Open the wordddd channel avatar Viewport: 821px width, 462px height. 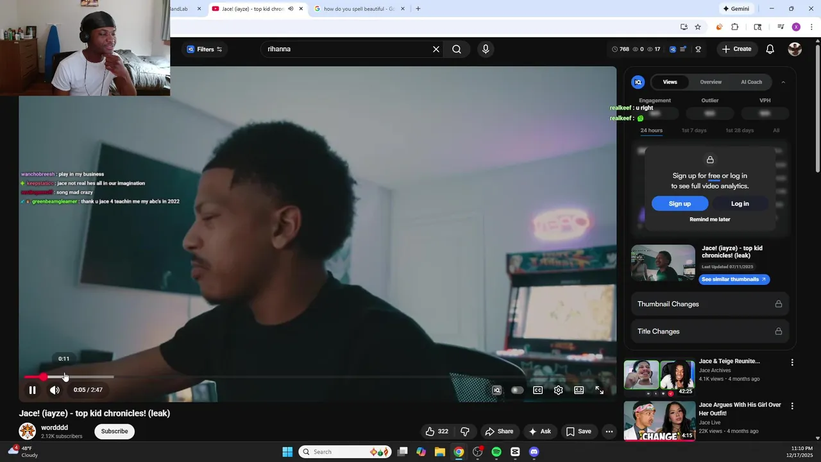[27, 431]
